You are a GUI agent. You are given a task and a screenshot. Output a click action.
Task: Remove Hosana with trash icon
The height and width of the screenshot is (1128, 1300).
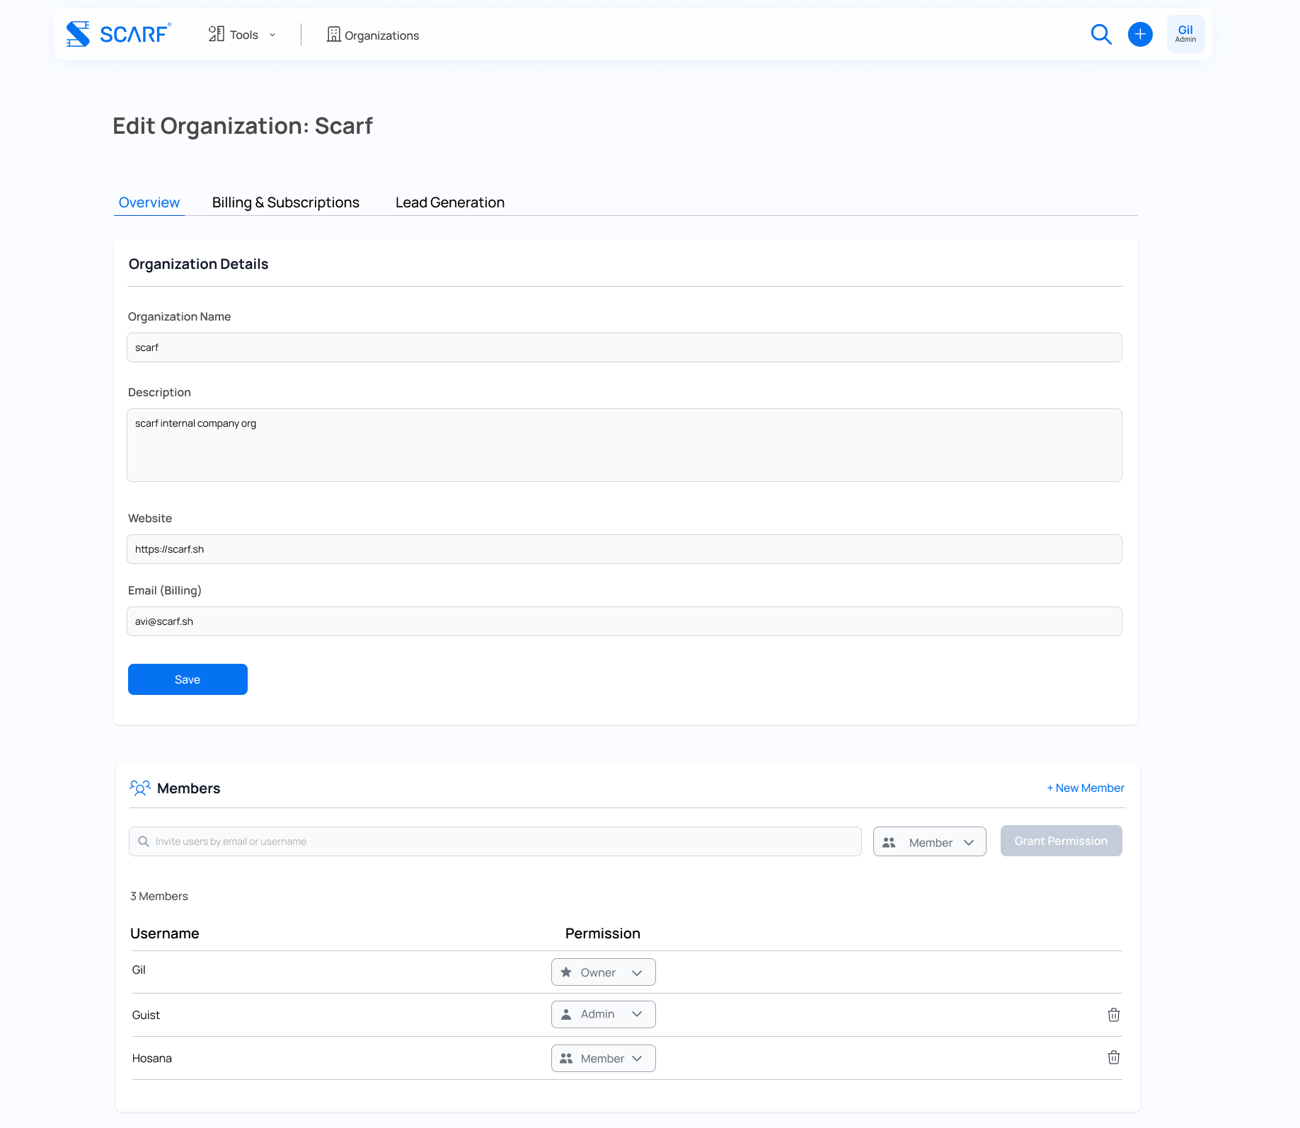(x=1113, y=1057)
